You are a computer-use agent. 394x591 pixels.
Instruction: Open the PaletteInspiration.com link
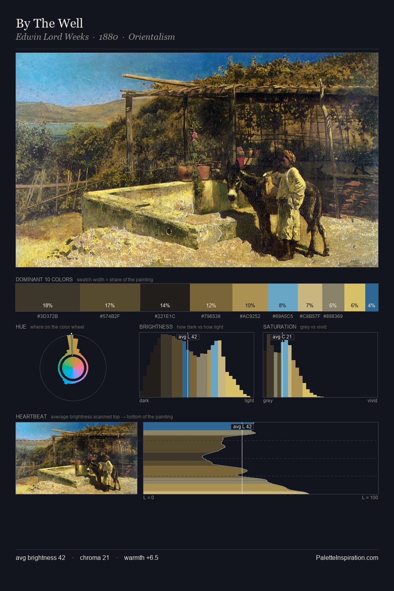pyautogui.click(x=347, y=558)
